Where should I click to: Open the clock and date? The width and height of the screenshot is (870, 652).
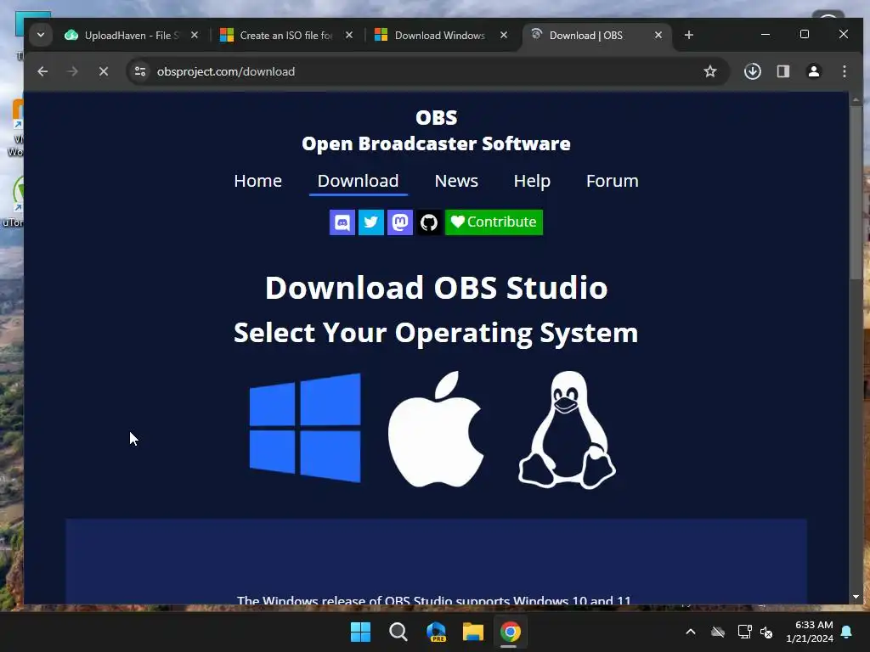pos(810,632)
